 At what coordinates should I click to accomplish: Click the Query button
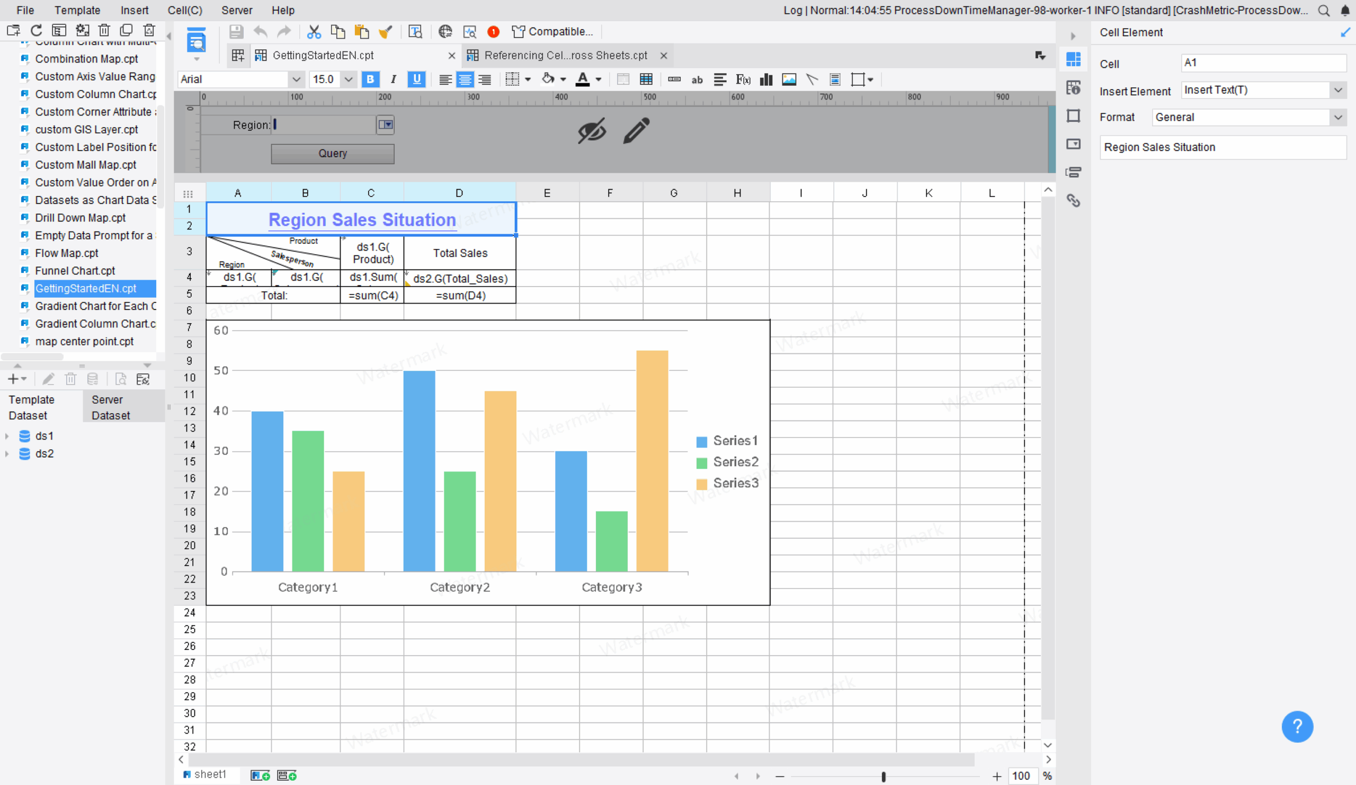pyautogui.click(x=333, y=153)
